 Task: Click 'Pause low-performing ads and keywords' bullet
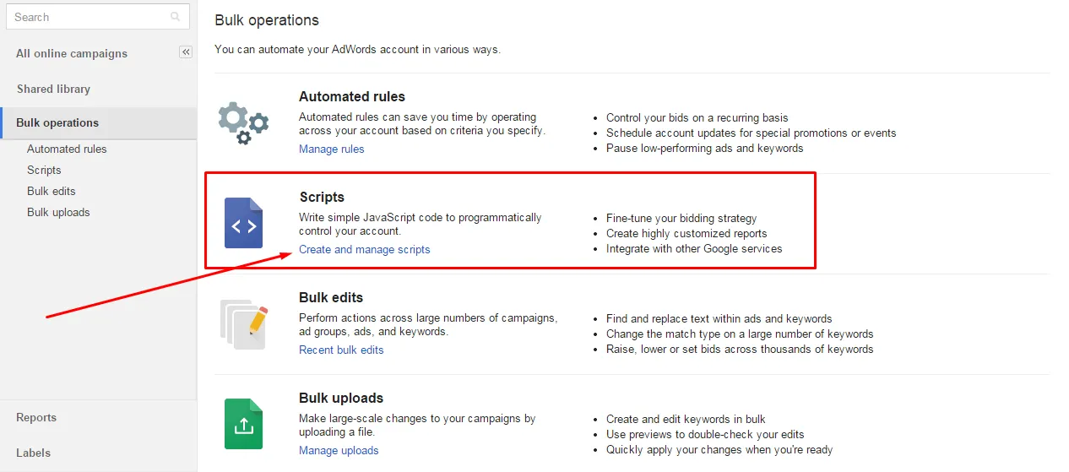(x=704, y=148)
